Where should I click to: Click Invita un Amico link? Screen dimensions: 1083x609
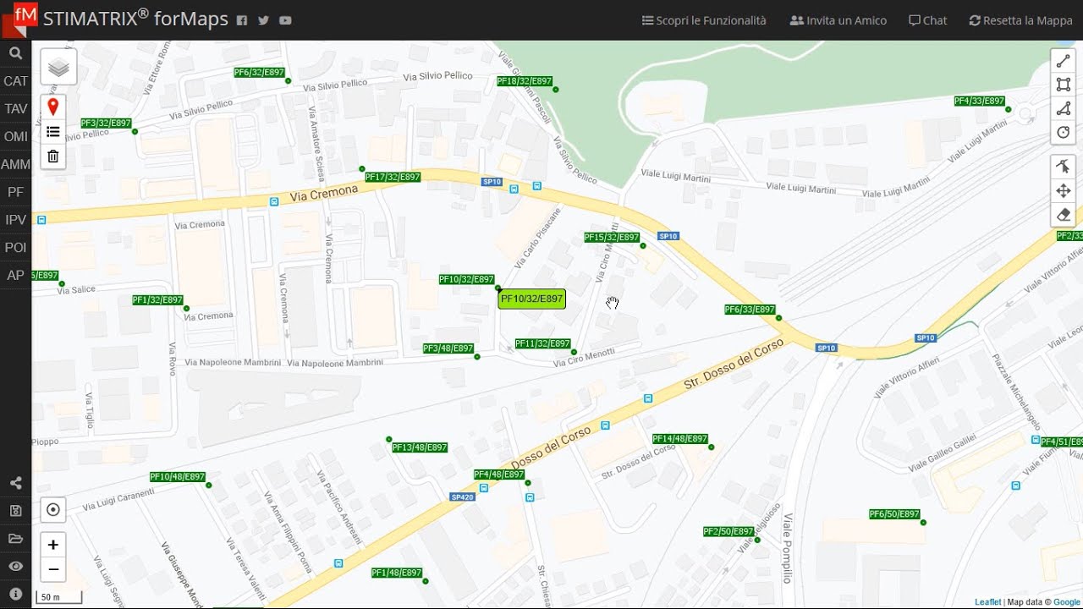pyautogui.click(x=838, y=20)
